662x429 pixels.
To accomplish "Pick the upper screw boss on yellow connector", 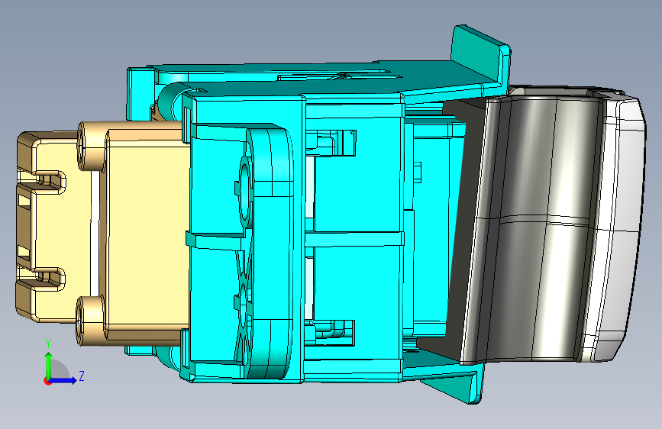I will click(91, 146).
